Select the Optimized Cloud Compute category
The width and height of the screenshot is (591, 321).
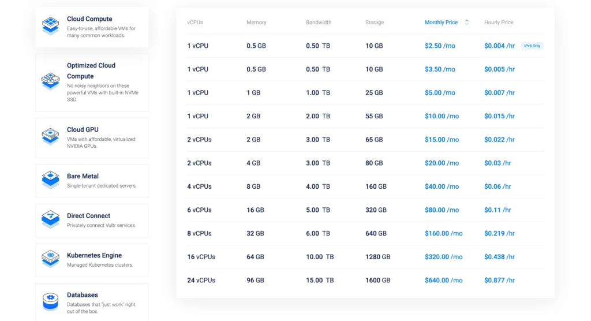click(92, 82)
